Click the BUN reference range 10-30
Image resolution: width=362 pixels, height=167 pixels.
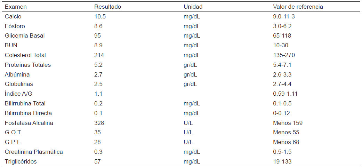(281, 45)
